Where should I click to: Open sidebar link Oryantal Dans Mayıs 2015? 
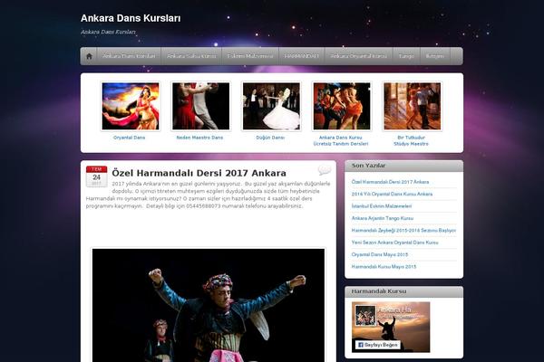(380, 254)
